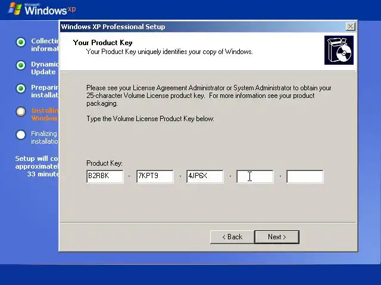Click the Installing Windows active step indicator

[21, 112]
